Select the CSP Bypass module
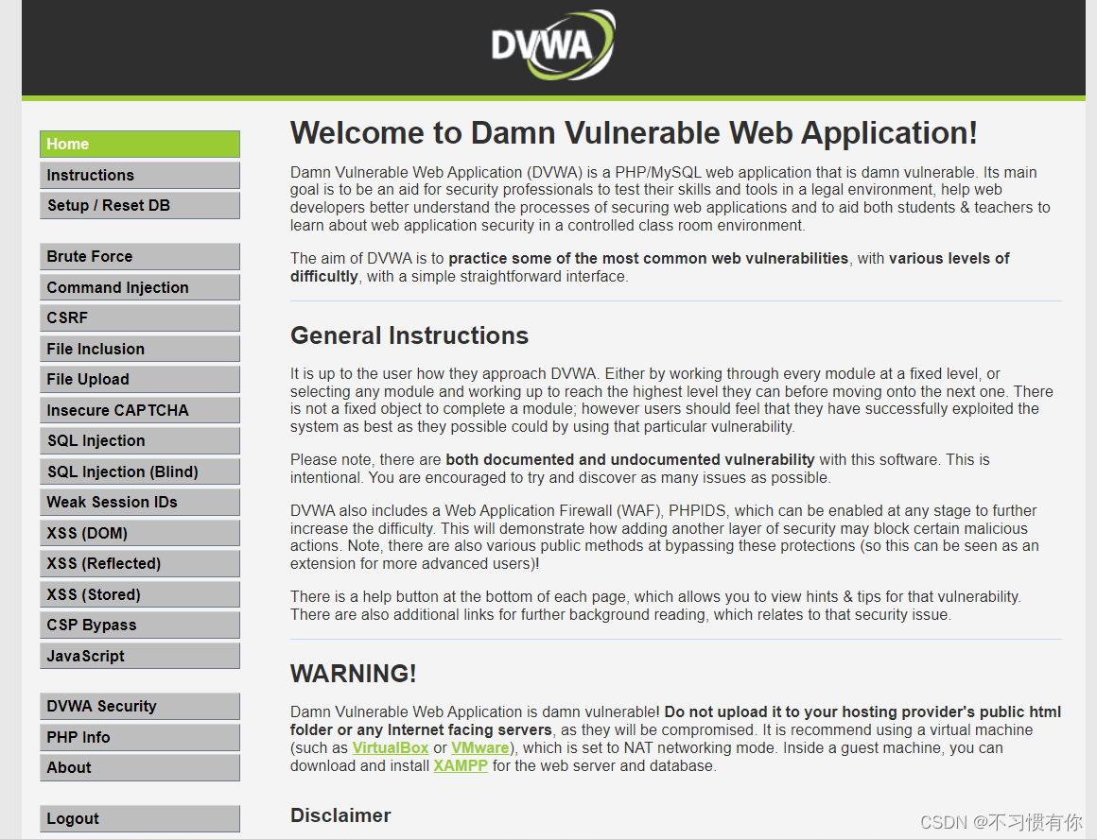The height and width of the screenshot is (840, 1097). point(140,626)
